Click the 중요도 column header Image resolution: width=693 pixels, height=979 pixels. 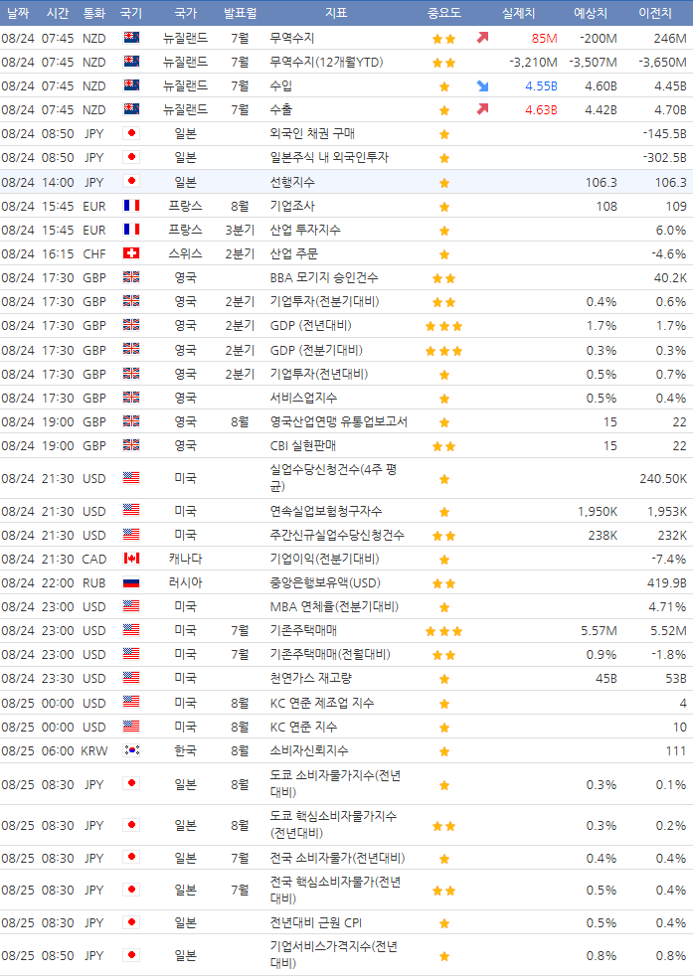[x=443, y=13]
